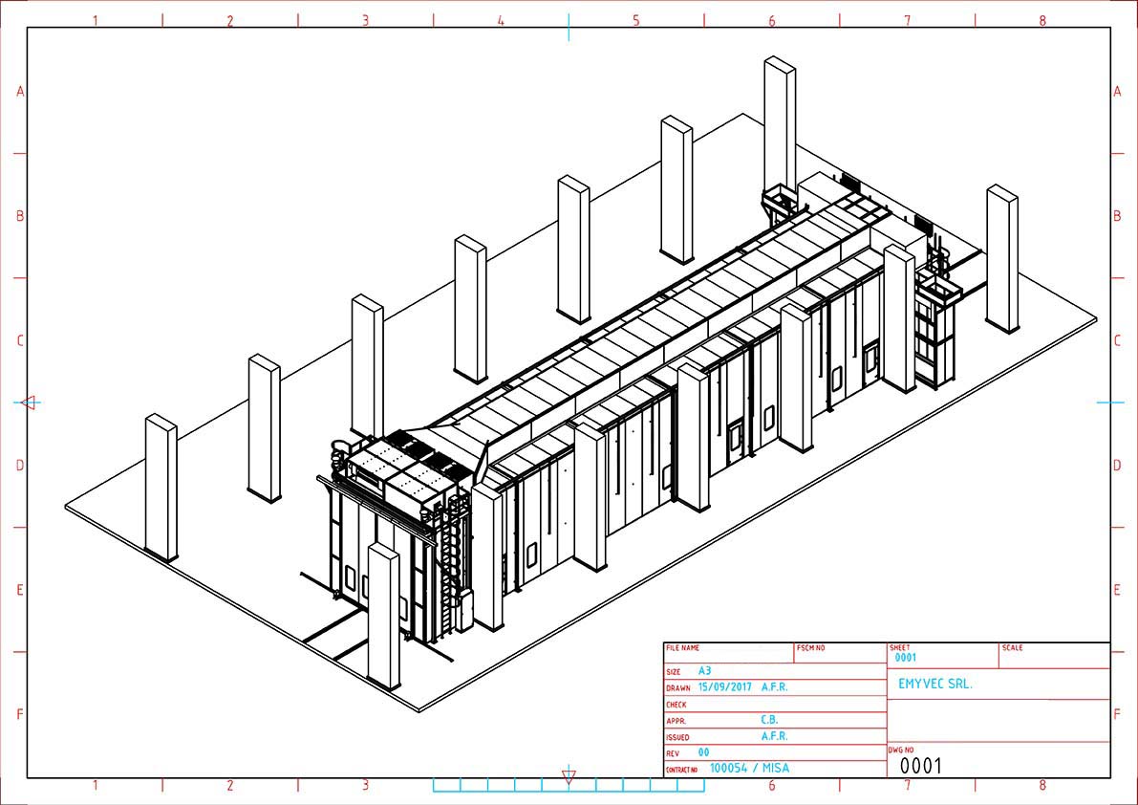
Task: Click the bottom border centering triangle marker
Action: (x=569, y=776)
